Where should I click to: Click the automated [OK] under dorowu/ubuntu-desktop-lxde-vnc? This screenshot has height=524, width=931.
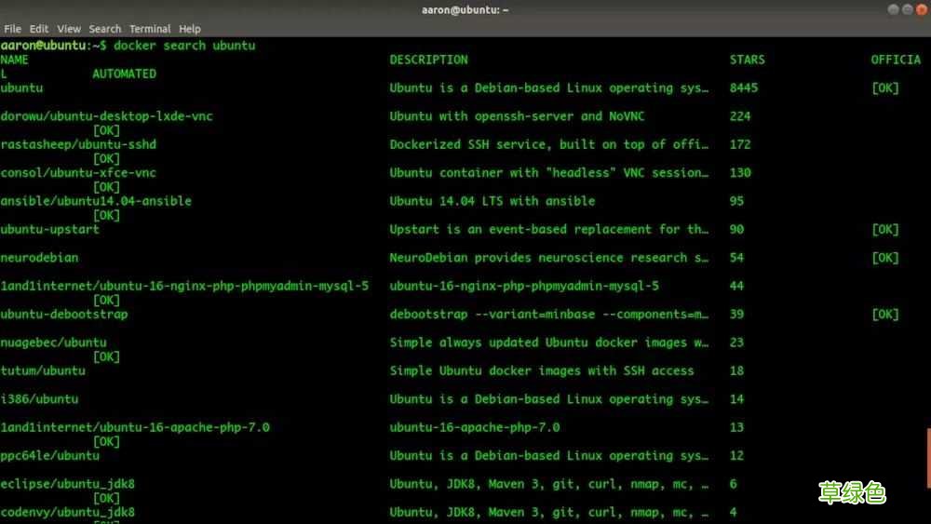point(106,130)
